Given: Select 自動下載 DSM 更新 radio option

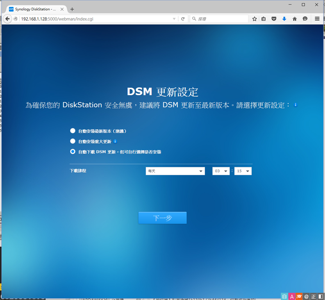Looking at the screenshot, I should click(x=73, y=152).
